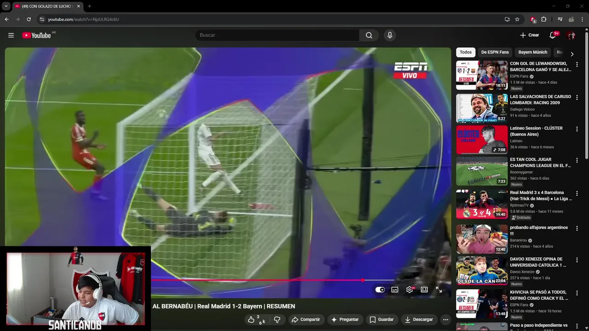Open player settings gear
This screenshot has height=331, width=589.
coord(410,290)
